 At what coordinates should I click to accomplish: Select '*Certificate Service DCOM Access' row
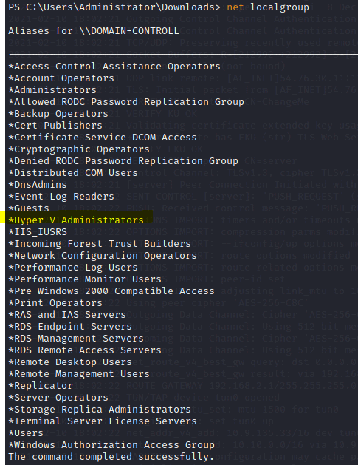[103, 138]
